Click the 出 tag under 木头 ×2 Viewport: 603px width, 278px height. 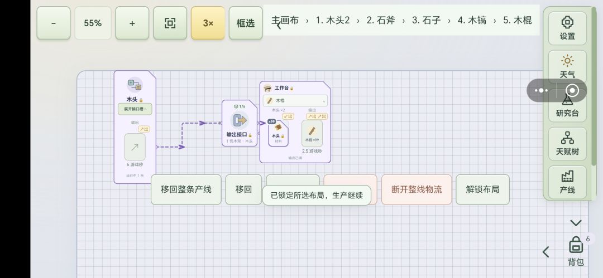point(288,116)
